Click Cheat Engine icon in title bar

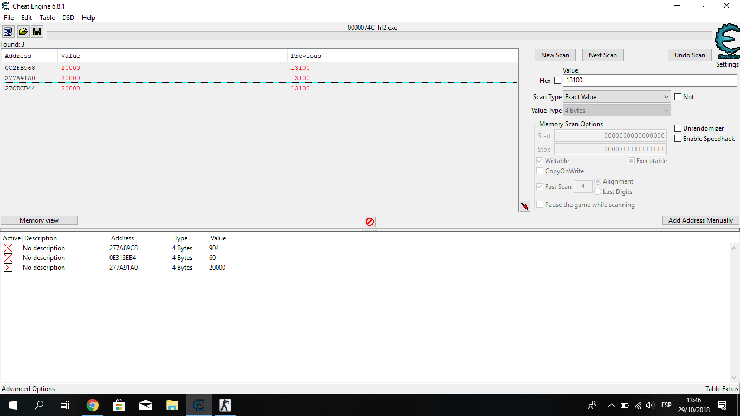click(6, 6)
